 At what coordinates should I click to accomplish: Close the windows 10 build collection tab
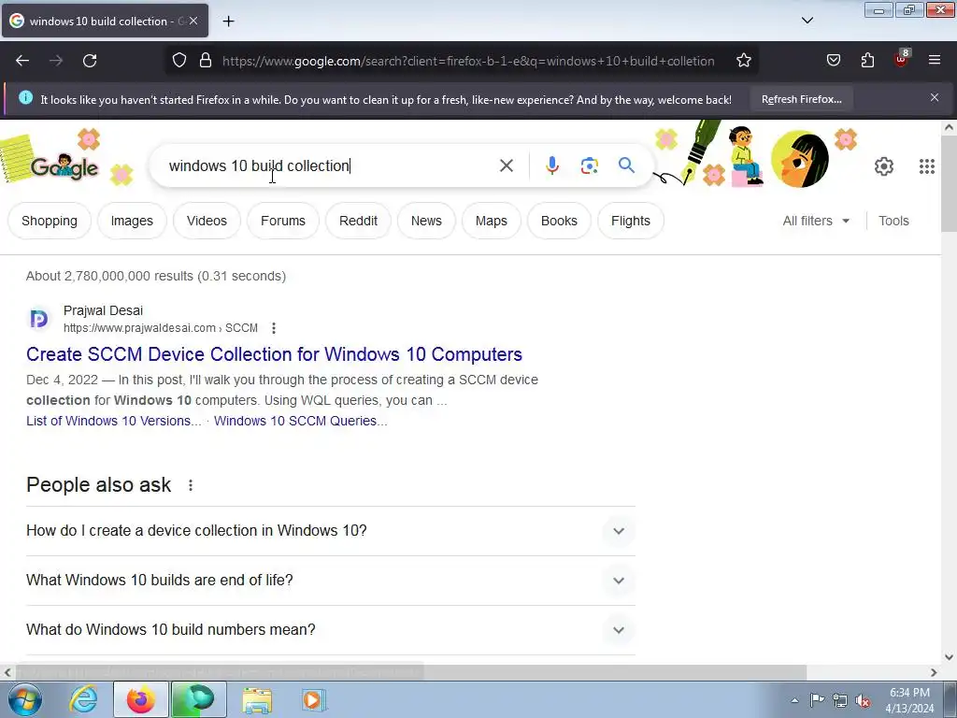pyautogui.click(x=193, y=21)
